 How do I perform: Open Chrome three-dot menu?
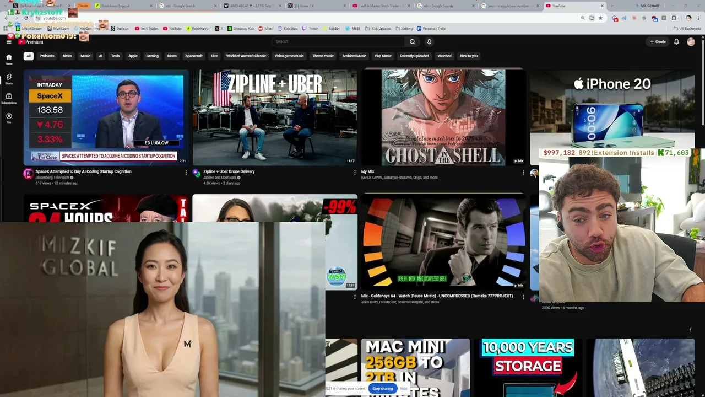click(x=698, y=18)
